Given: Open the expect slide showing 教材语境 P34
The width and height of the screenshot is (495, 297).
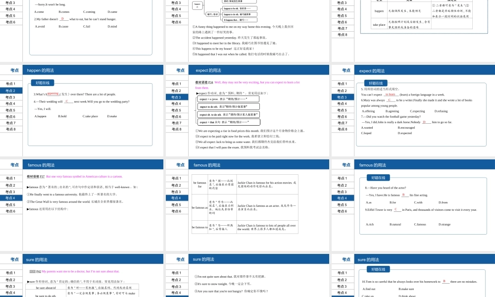Looking at the screenshot, I should pyautogui.click(x=247, y=110).
